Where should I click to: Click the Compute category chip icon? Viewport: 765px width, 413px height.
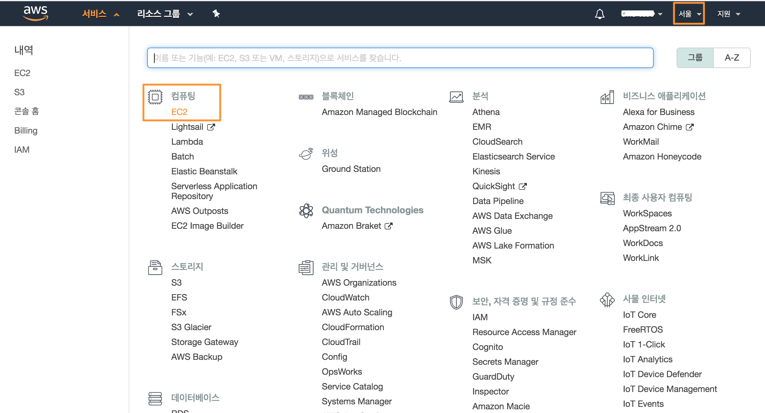[155, 97]
